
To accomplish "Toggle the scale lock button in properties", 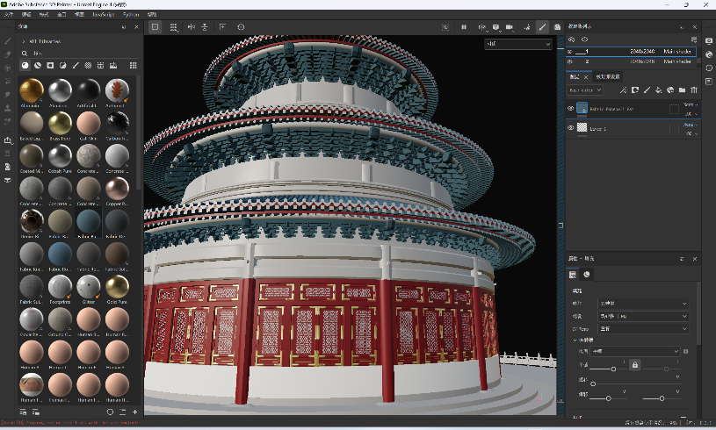I will [x=634, y=365].
